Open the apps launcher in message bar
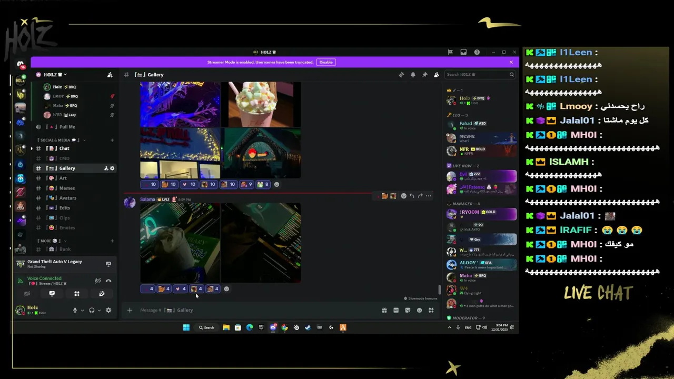674x379 pixels. (431, 310)
